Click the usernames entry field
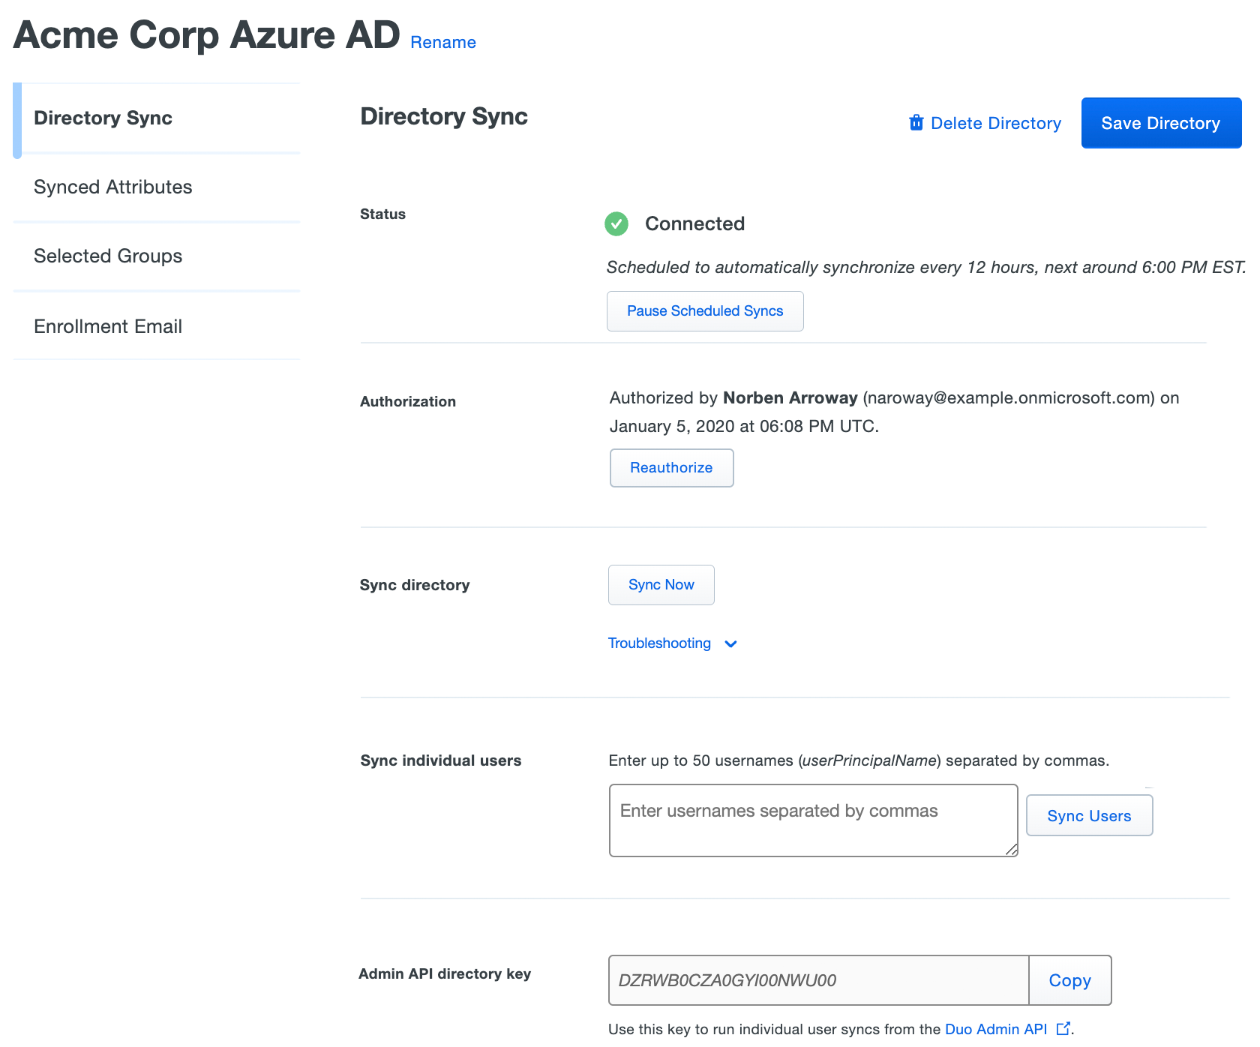 click(x=813, y=820)
